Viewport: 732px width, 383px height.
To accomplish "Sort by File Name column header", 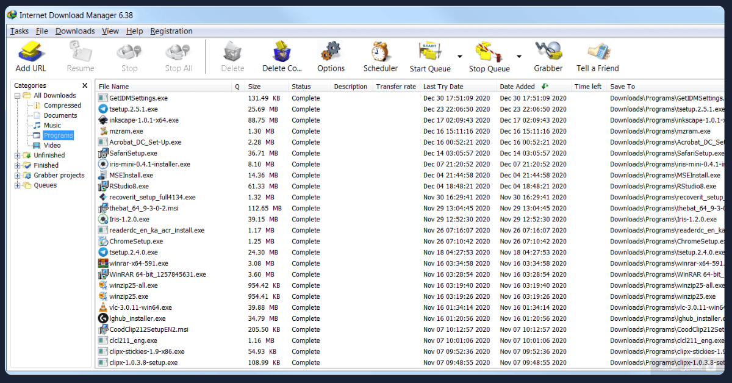I will click(163, 87).
